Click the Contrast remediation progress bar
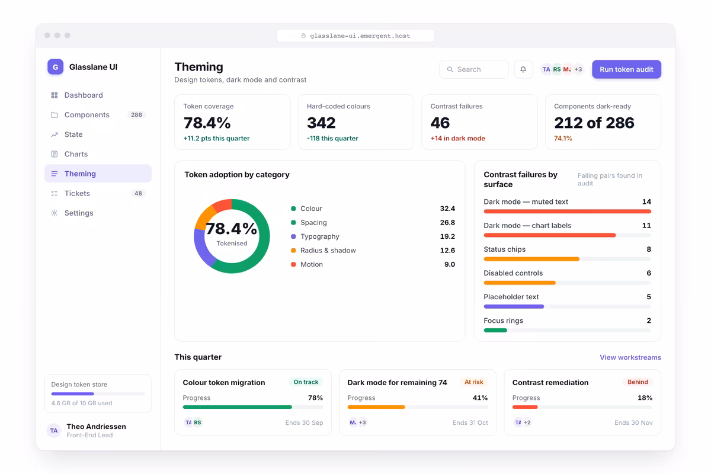Viewport: 711px width, 474px height. (x=582, y=407)
